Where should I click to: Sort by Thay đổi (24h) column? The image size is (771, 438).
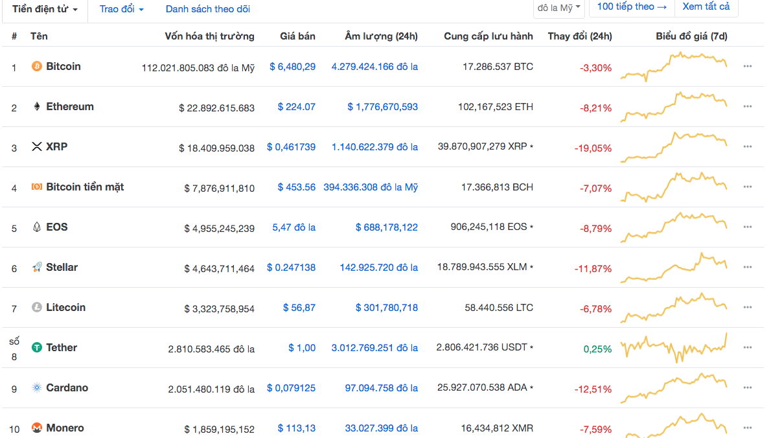580,36
